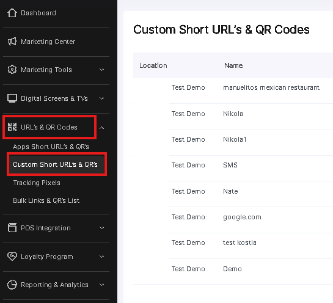This screenshot has height=303, width=333.
Task: Go to Bulk Links & QR's List
Action: [46, 200]
